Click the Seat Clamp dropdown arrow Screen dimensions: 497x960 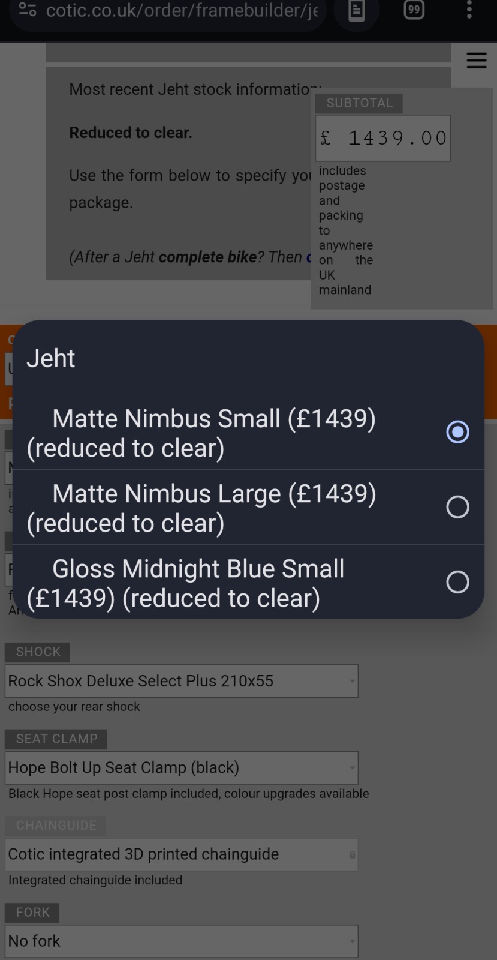point(352,768)
